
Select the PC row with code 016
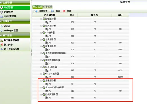[x=81, y=98]
